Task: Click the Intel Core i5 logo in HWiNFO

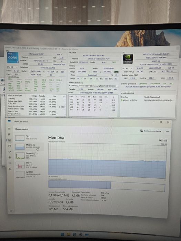Action: click(13, 57)
